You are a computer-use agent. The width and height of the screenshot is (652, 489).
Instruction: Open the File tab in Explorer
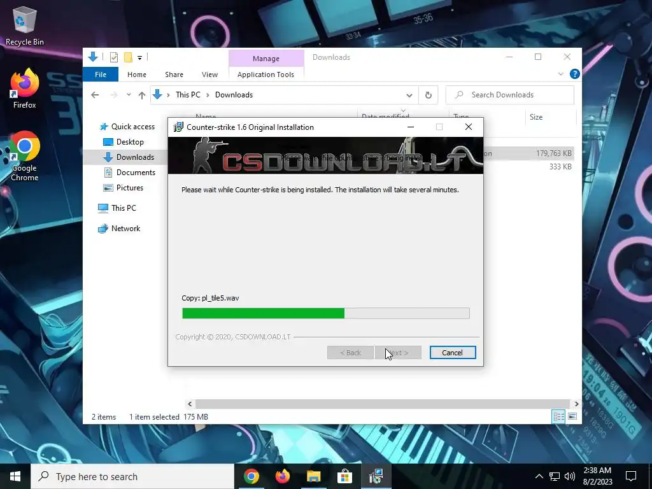(x=101, y=74)
